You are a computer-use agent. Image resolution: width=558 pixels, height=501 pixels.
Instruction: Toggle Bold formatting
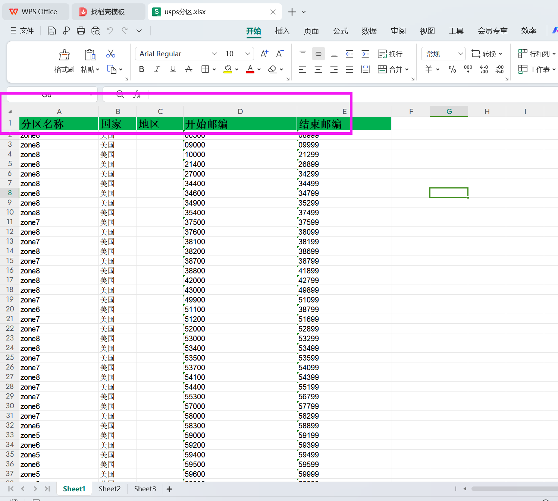(x=142, y=69)
